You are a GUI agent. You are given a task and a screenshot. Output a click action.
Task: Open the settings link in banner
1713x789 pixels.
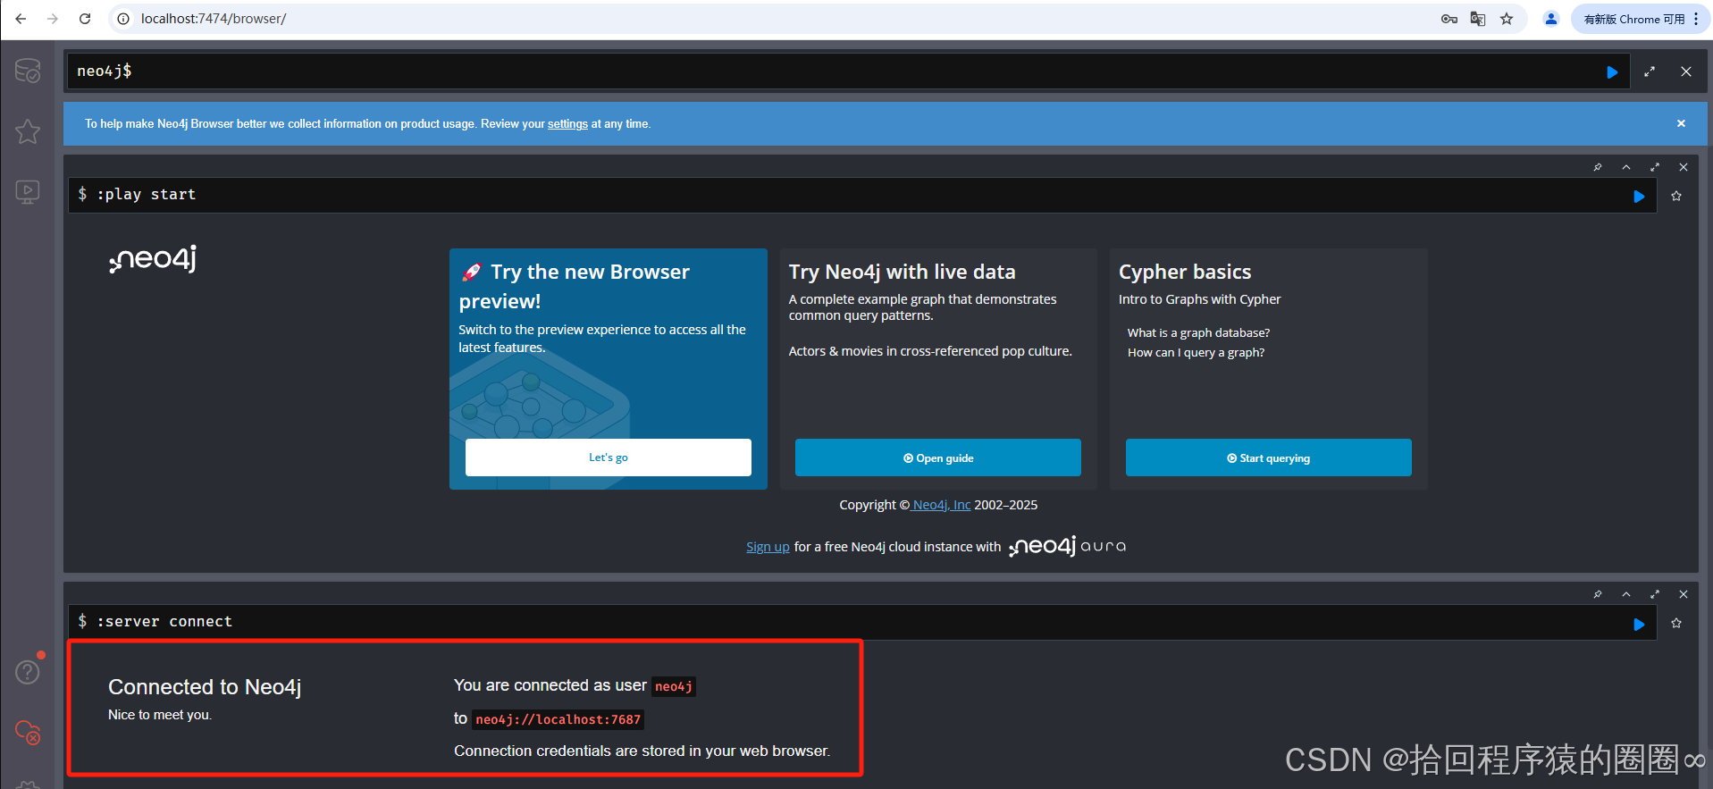pyautogui.click(x=567, y=124)
